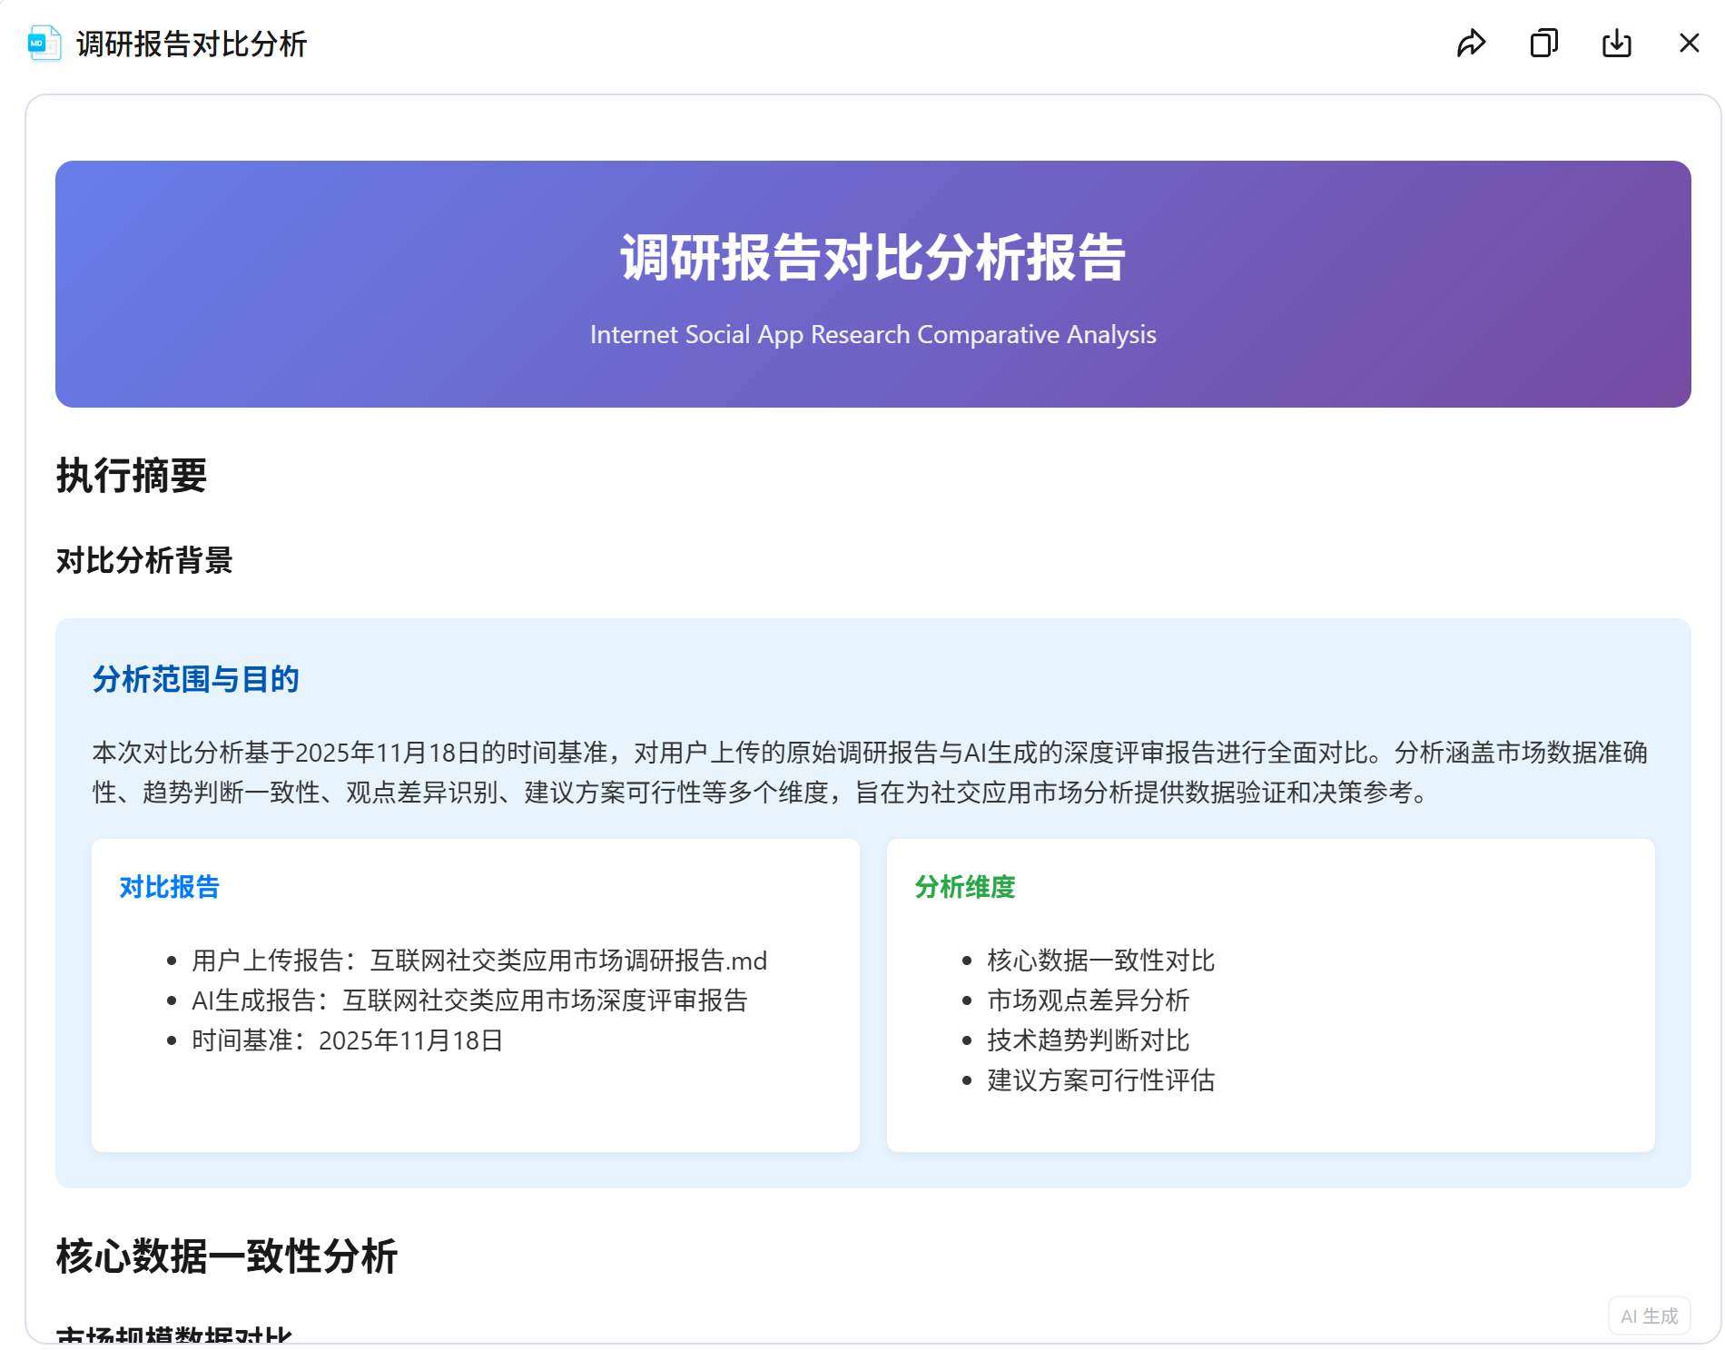Select the download icon between copy and close
This screenshot has height=1350, width=1725.
(x=1616, y=43)
